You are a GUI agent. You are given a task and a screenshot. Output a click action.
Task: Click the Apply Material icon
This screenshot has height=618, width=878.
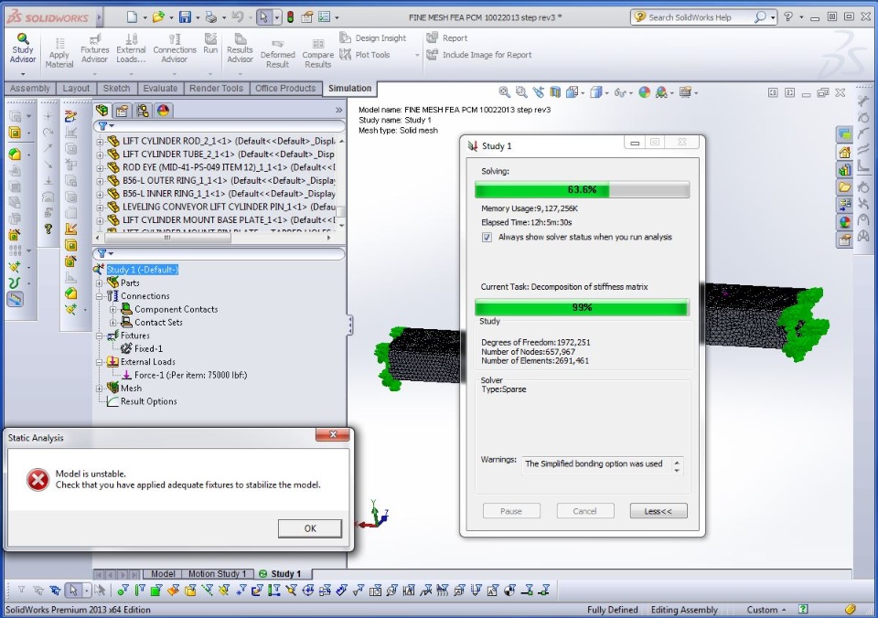(59, 53)
